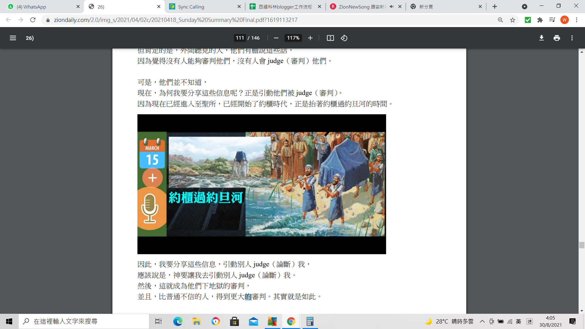Image resolution: width=585 pixels, height=329 pixels.
Task: Show hidden system tray icons
Action: click(482, 321)
